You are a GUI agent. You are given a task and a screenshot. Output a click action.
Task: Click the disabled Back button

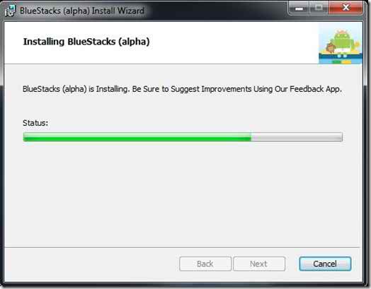205,264
